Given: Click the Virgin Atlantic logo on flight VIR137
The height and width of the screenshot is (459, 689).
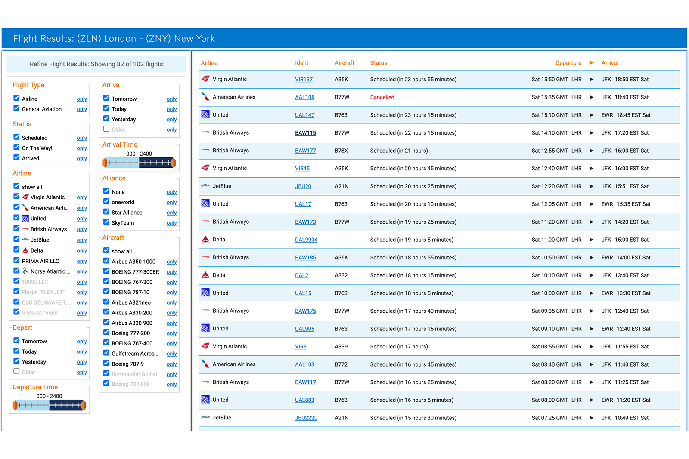Looking at the screenshot, I should point(205,79).
